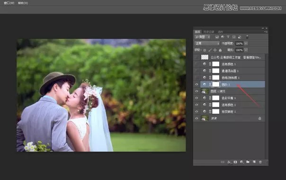
Task: Show the 公众号 text layer
Action: pos(197,57)
